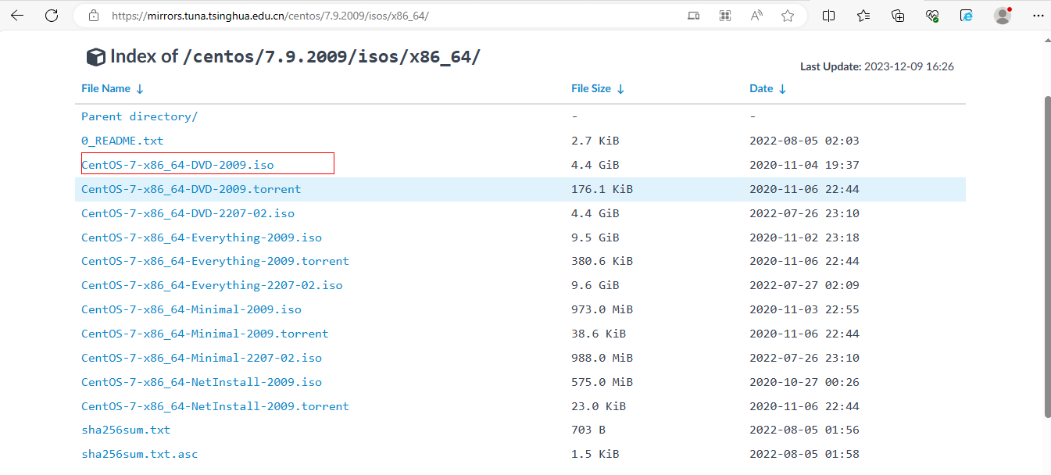View site information lock icon

[94, 16]
